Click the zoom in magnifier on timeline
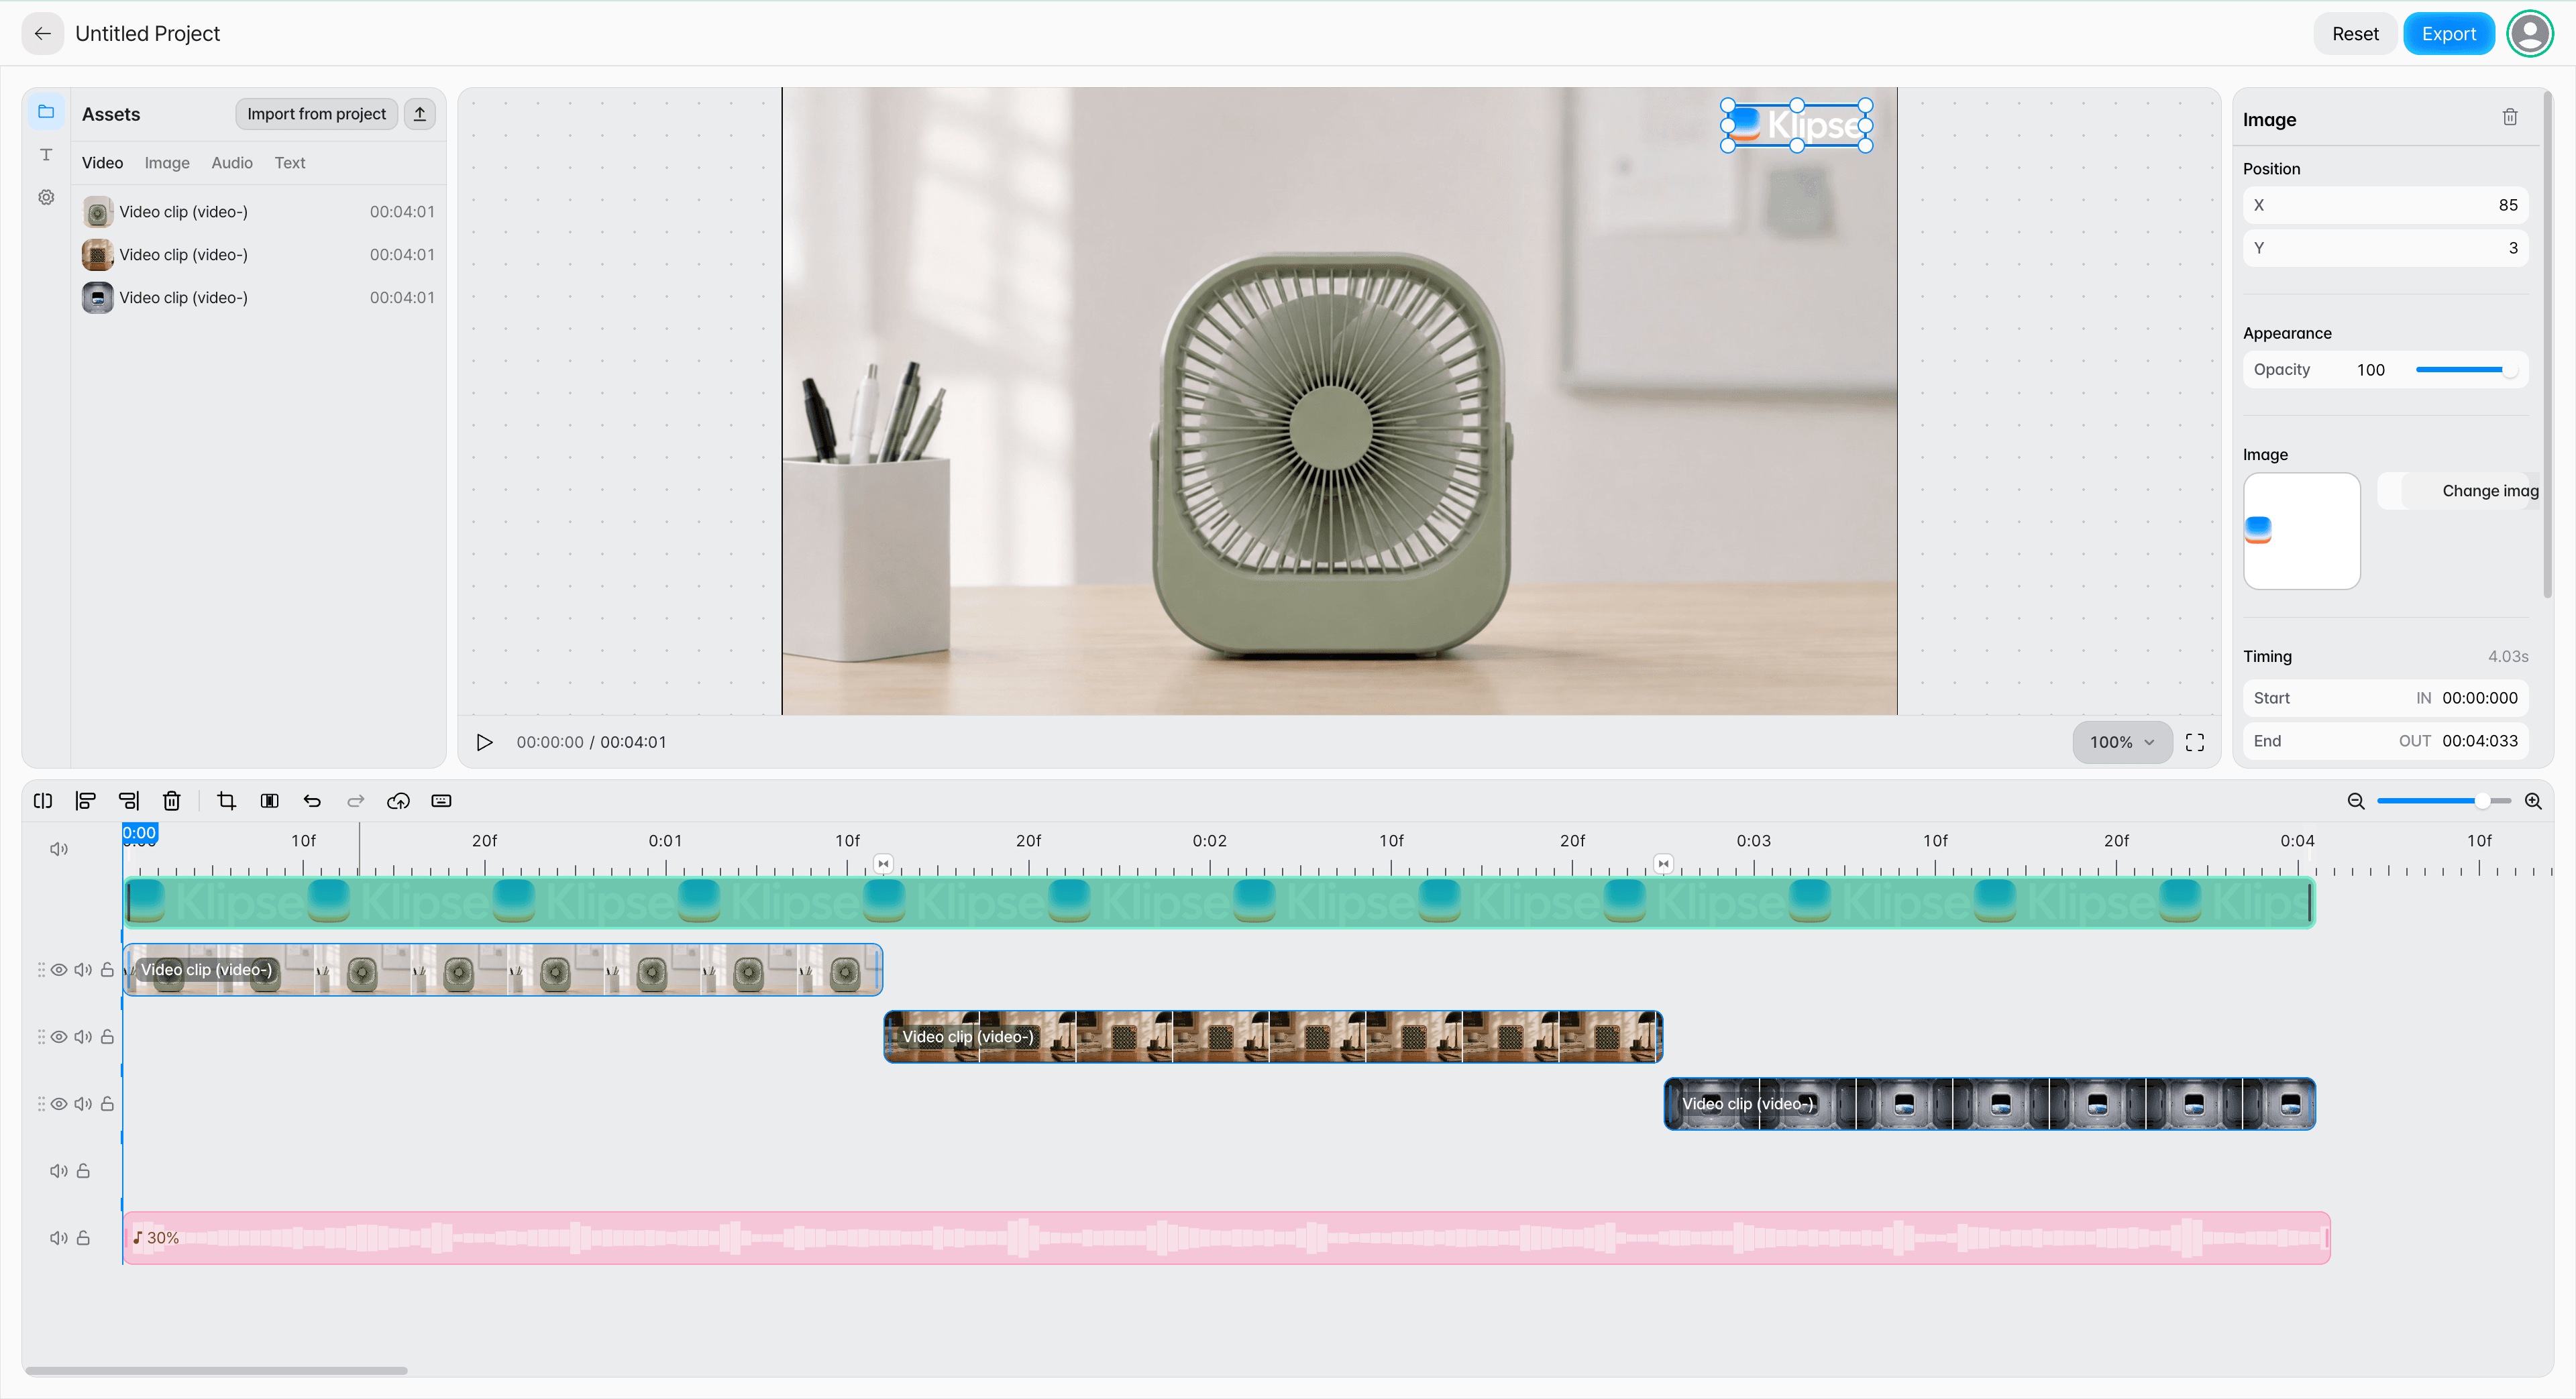The height and width of the screenshot is (1399, 2576). coord(2533,801)
